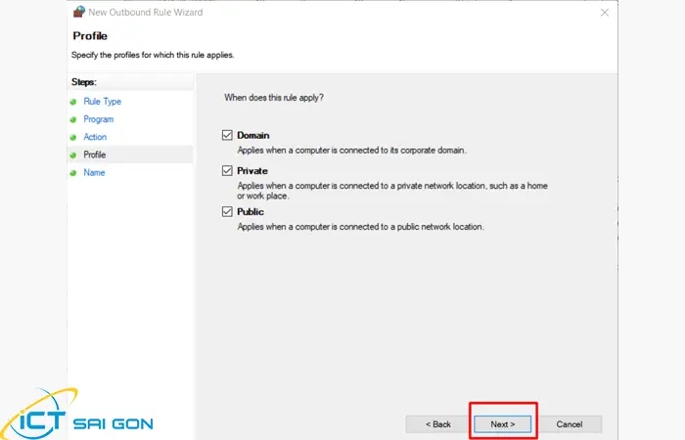Click the firewall wizard icon in title bar
The width and height of the screenshot is (685, 440).
[77, 11]
